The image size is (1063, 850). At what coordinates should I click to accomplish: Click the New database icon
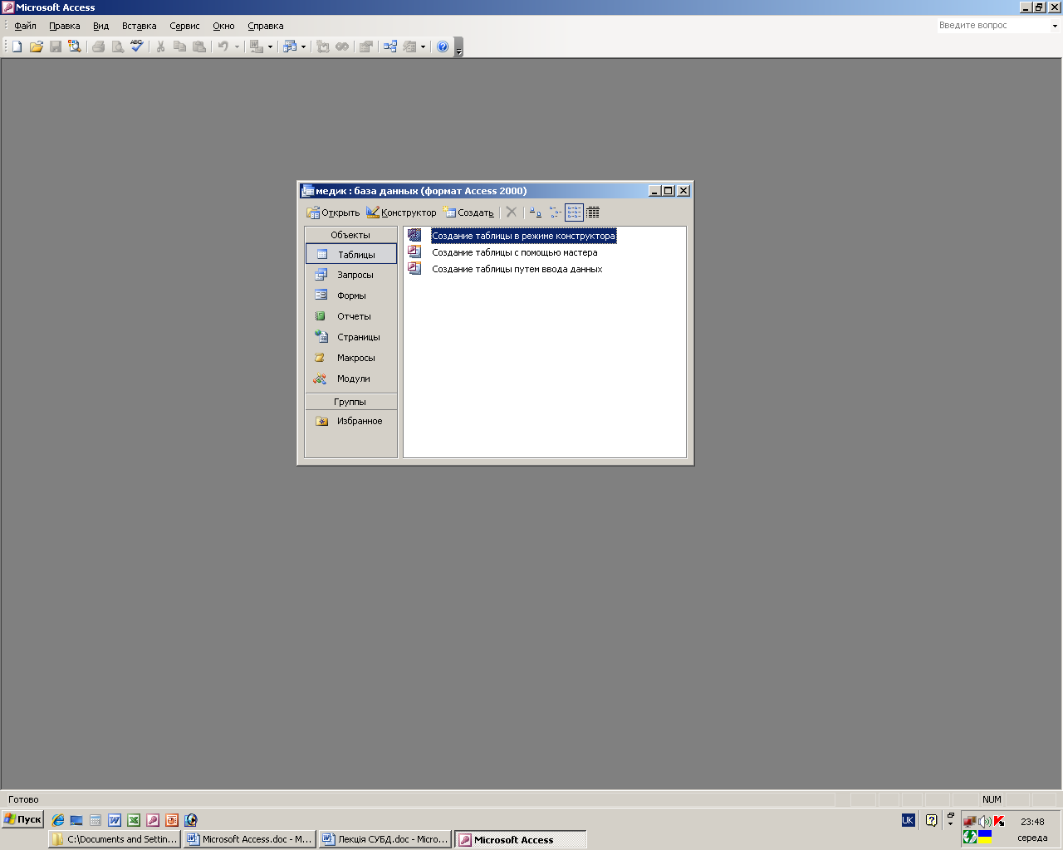[17, 46]
